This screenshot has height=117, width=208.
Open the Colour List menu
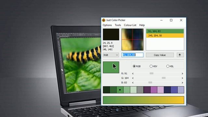pyautogui.click(x=130, y=25)
